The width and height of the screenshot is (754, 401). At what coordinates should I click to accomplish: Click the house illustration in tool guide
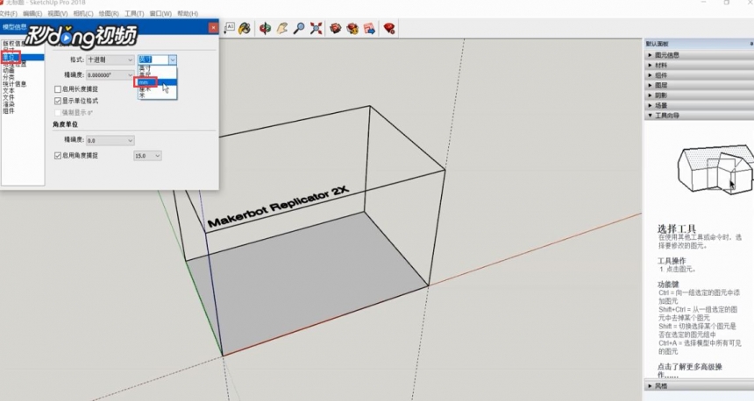pos(715,169)
